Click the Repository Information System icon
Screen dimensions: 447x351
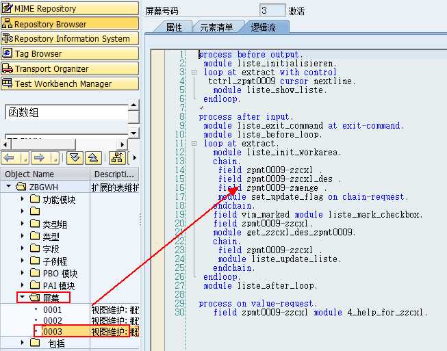(7, 38)
